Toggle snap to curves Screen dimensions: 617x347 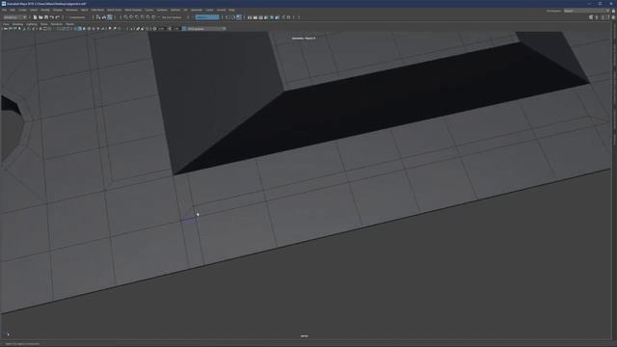131,17
